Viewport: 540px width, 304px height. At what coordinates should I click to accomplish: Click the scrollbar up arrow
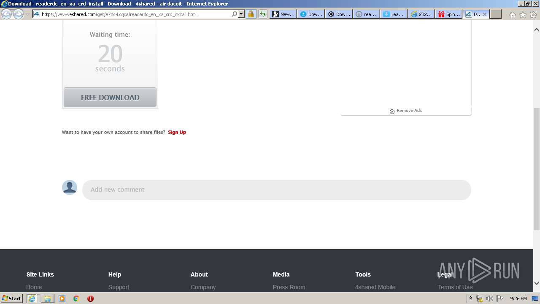tap(537, 30)
